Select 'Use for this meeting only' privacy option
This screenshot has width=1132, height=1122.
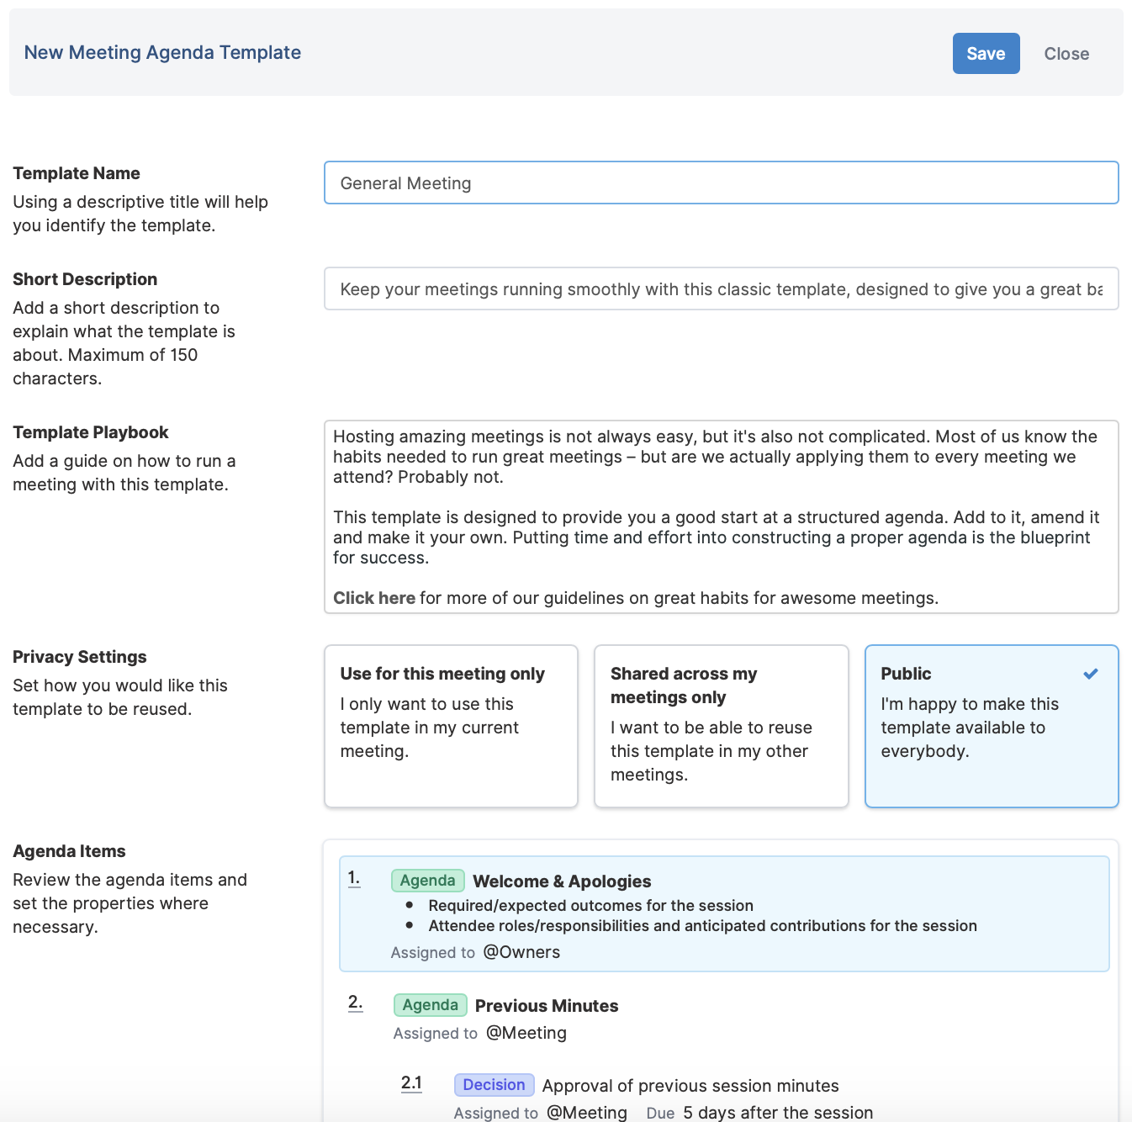pos(451,726)
